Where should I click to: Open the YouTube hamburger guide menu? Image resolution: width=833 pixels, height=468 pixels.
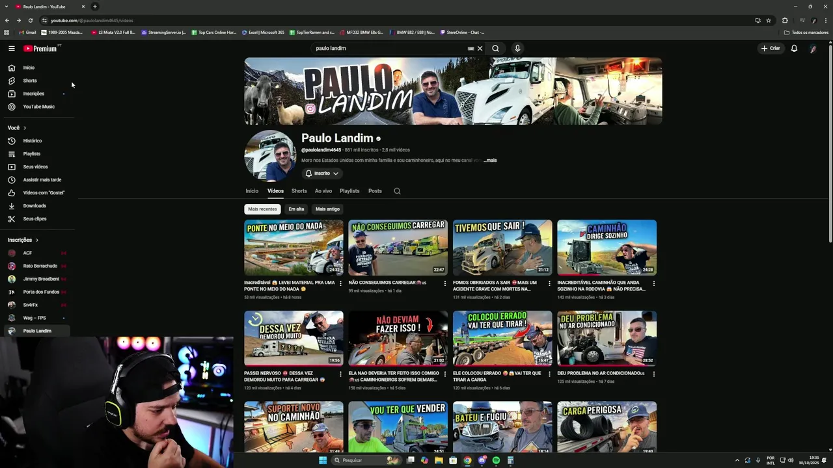point(11,48)
